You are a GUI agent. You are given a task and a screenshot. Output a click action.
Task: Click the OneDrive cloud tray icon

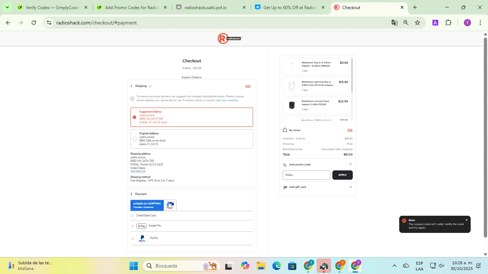tap(406, 266)
